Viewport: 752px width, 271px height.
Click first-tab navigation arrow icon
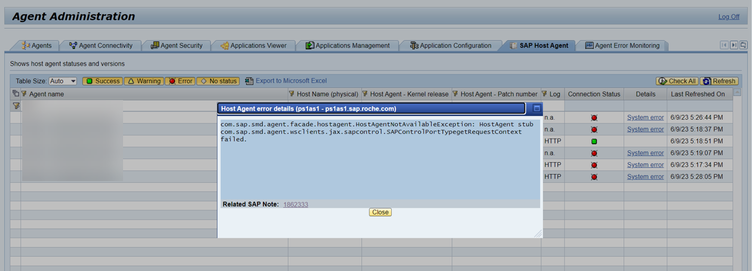click(724, 45)
